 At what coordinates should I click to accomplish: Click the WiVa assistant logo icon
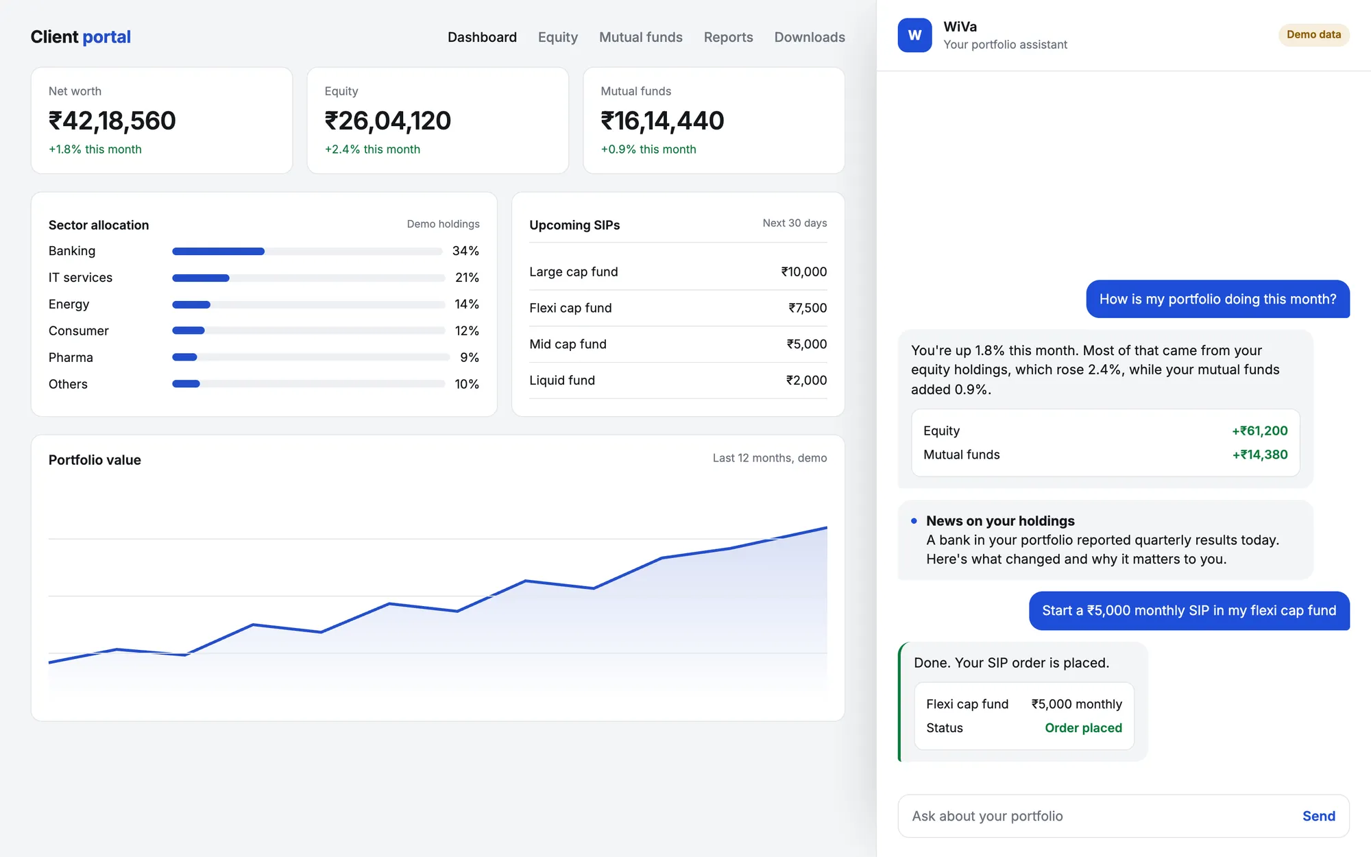pos(914,35)
